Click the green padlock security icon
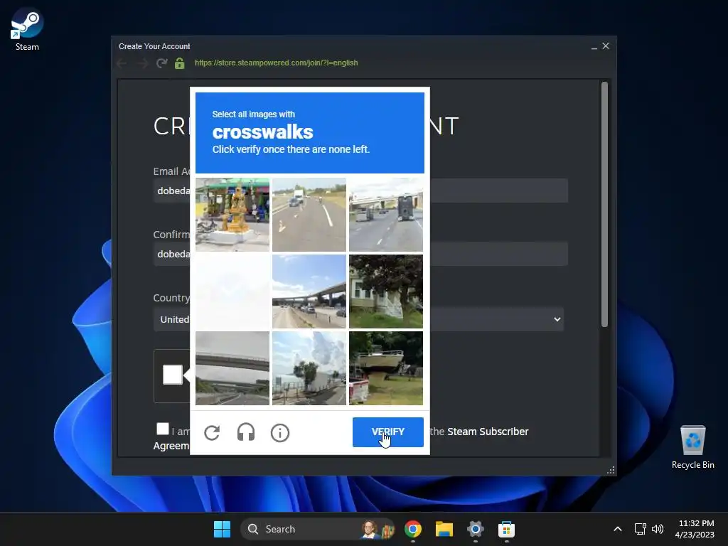This screenshot has height=546, width=728. click(180, 63)
